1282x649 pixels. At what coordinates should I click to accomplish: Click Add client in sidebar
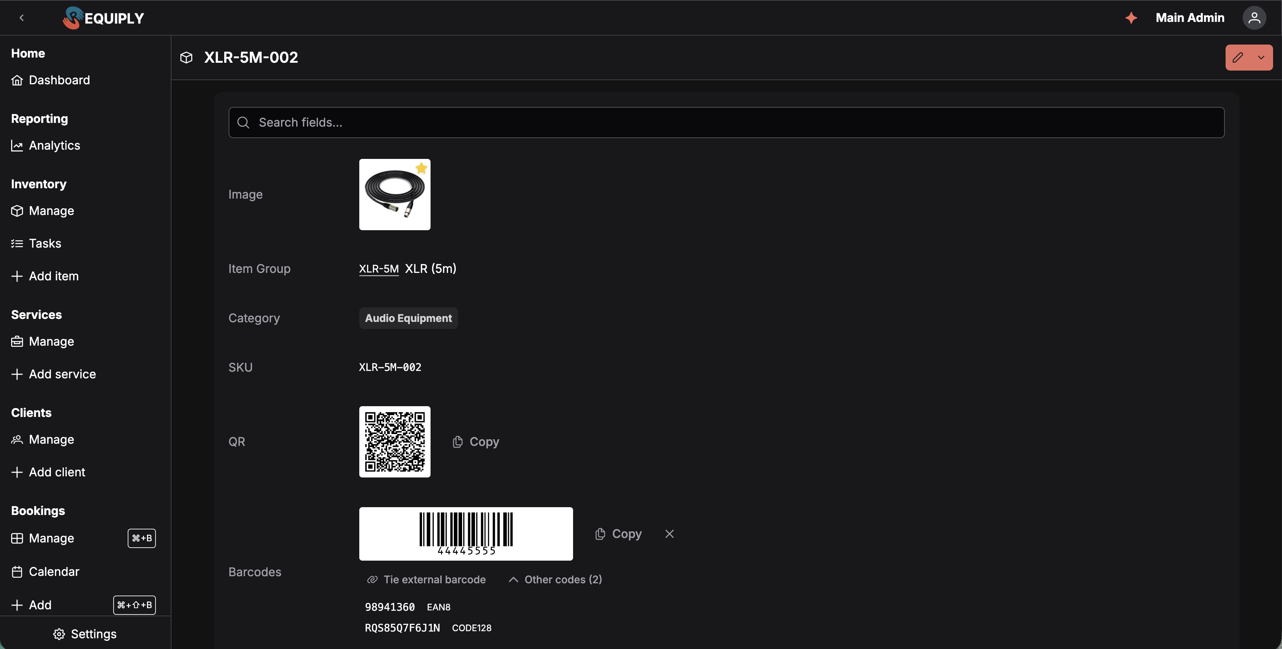(x=48, y=472)
